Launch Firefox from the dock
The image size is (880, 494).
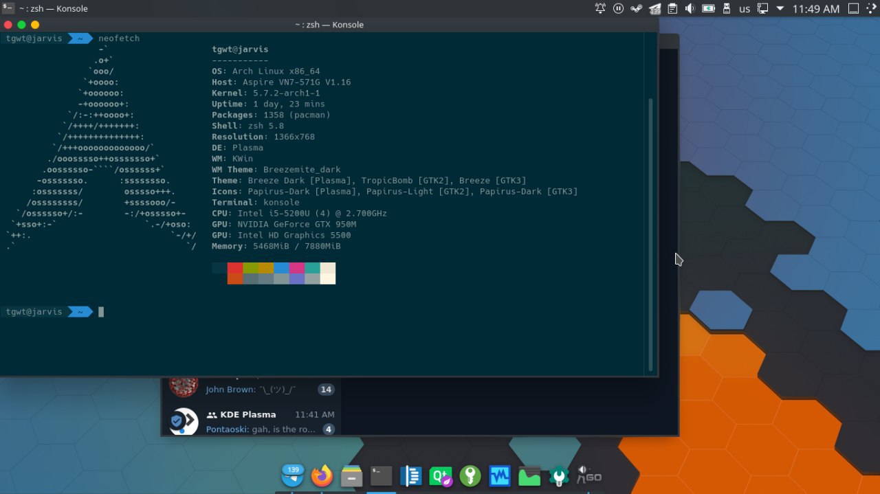click(x=322, y=475)
